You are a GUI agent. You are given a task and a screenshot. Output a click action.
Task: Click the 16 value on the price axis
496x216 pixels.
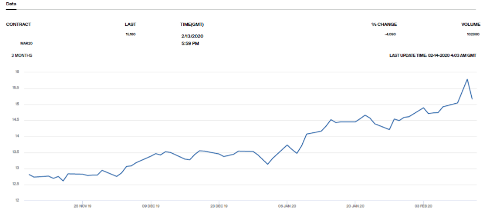(16, 72)
